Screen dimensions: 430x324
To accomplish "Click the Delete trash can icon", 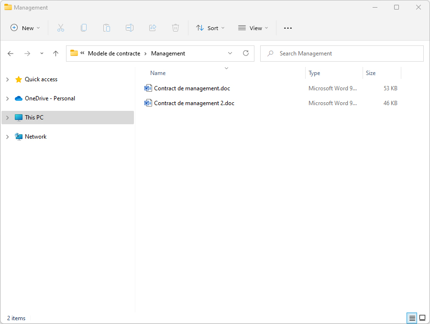I will pyautogui.click(x=176, y=28).
